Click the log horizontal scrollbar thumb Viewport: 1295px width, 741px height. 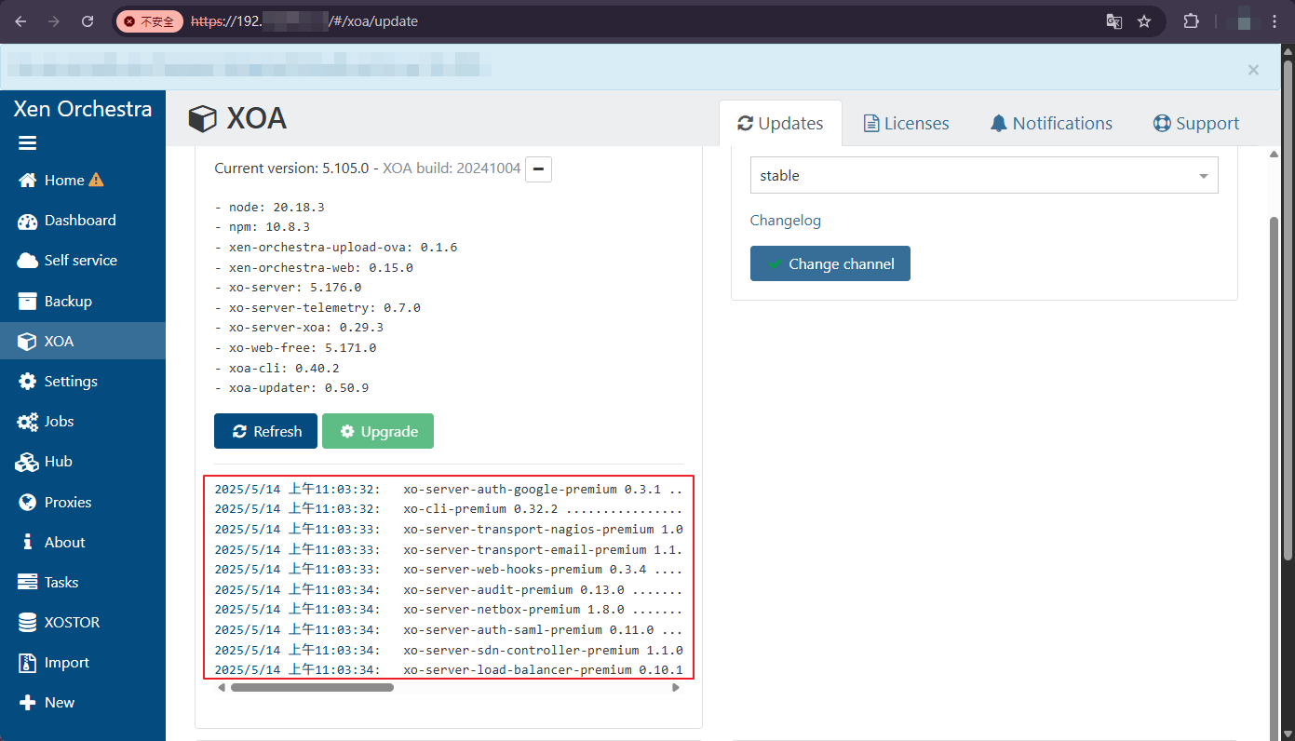[x=312, y=688]
